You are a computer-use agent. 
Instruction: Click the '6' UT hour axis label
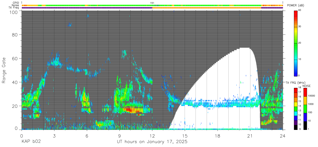(87, 136)
